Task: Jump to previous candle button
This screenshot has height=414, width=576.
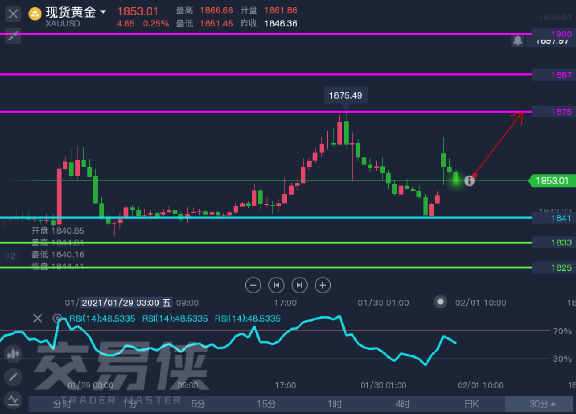Action: 276,285
